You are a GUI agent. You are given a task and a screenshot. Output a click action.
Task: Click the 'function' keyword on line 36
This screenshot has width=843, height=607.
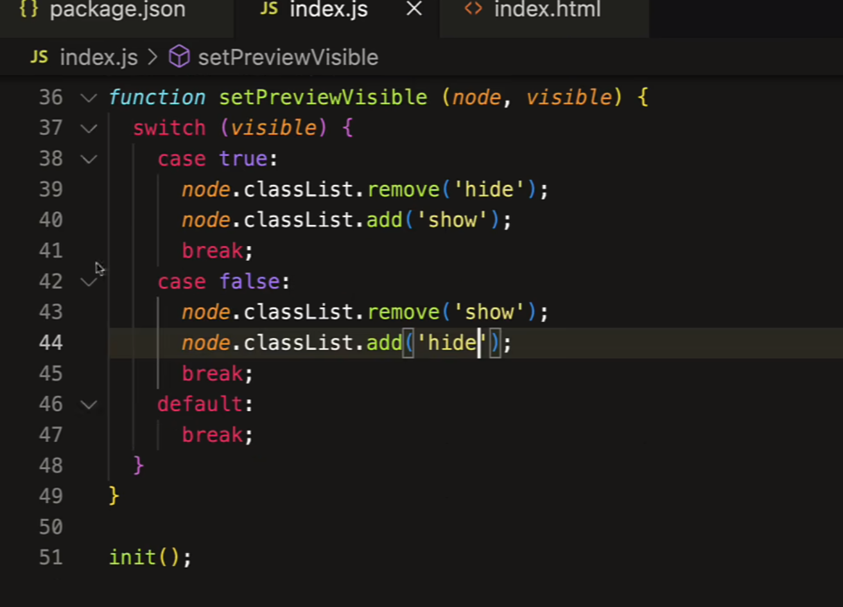click(157, 98)
